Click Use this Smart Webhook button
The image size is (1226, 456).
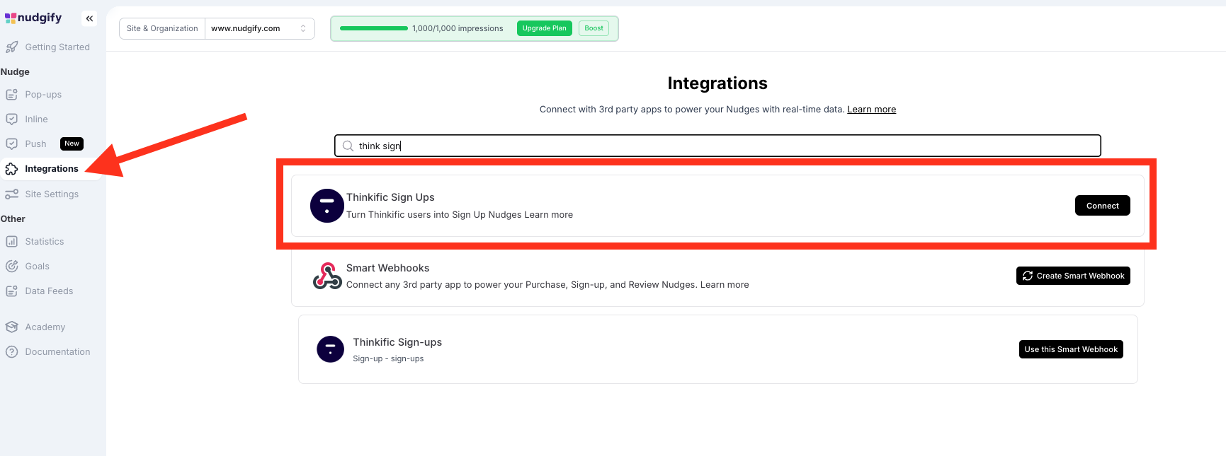tap(1071, 349)
